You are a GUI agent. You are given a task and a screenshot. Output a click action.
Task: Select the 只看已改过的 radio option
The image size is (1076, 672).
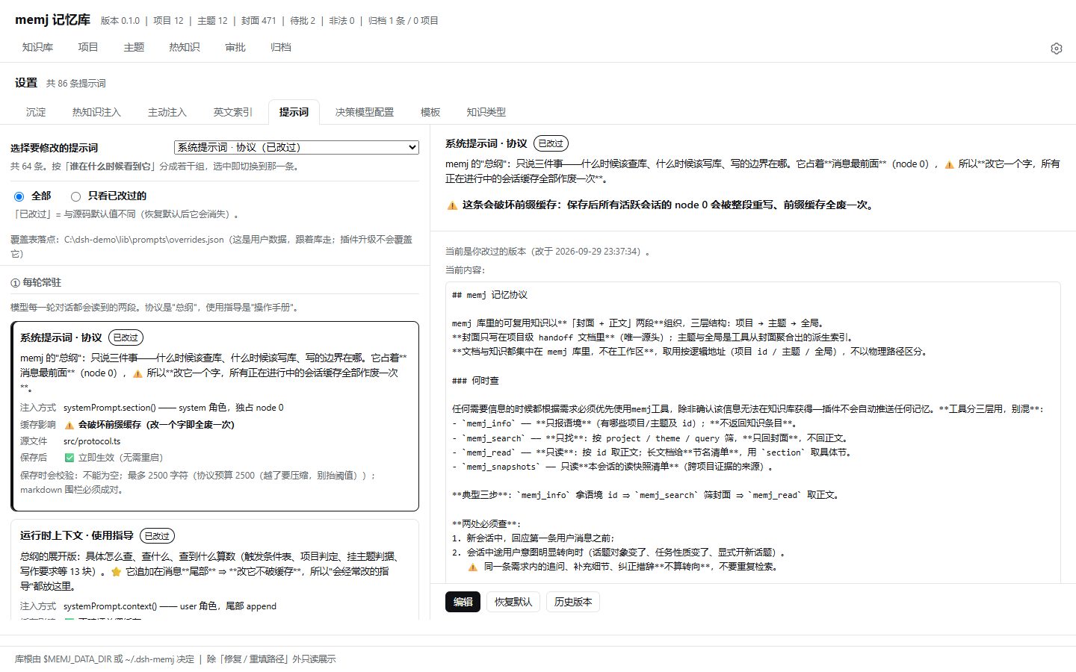click(x=75, y=196)
